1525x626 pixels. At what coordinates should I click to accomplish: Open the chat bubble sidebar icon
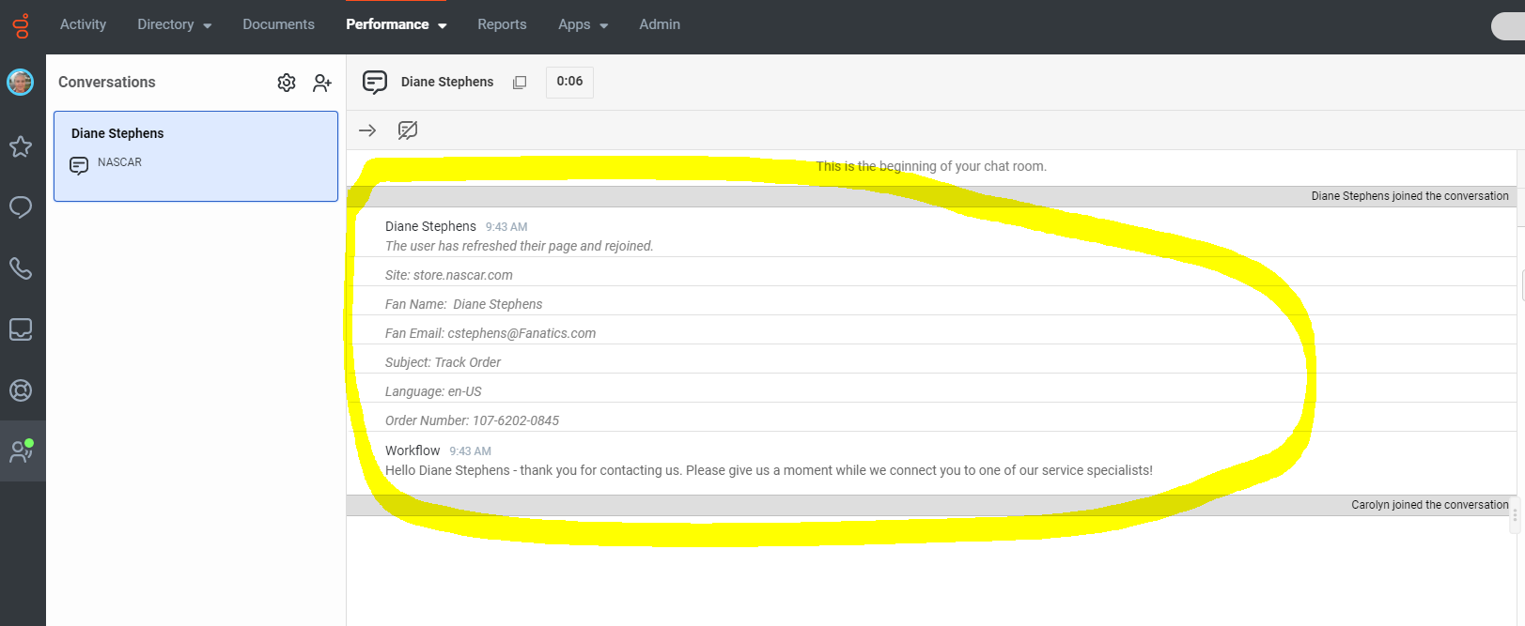(21, 207)
